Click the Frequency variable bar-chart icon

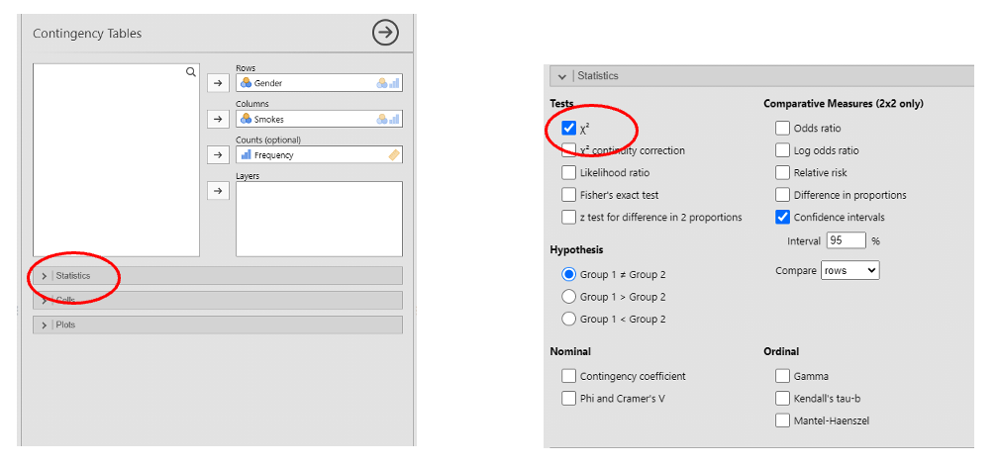tap(246, 154)
